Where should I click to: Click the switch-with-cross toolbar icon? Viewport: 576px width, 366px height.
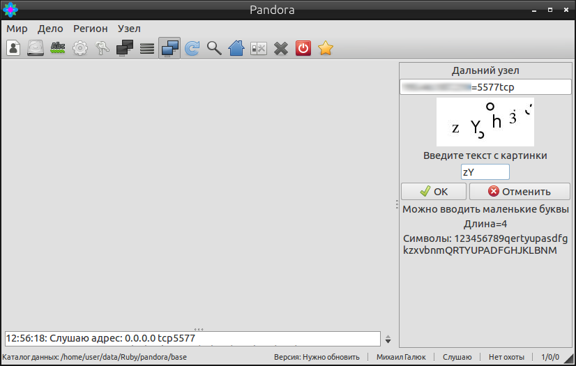(259, 48)
